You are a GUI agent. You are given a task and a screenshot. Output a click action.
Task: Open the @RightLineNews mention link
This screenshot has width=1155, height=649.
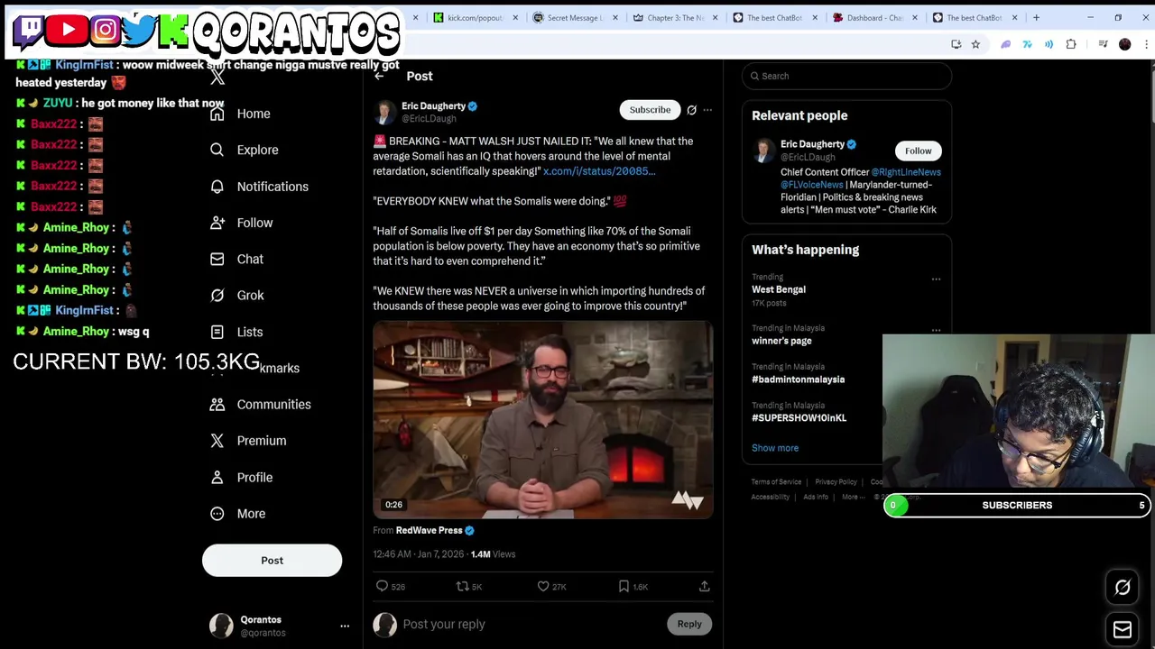click(x=906, y=172)
